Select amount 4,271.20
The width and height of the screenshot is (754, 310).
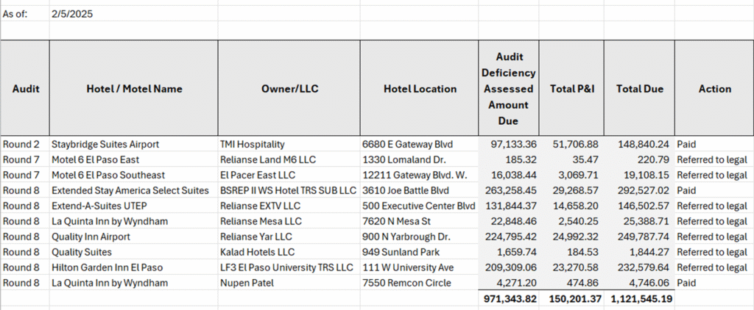[509, 283]
